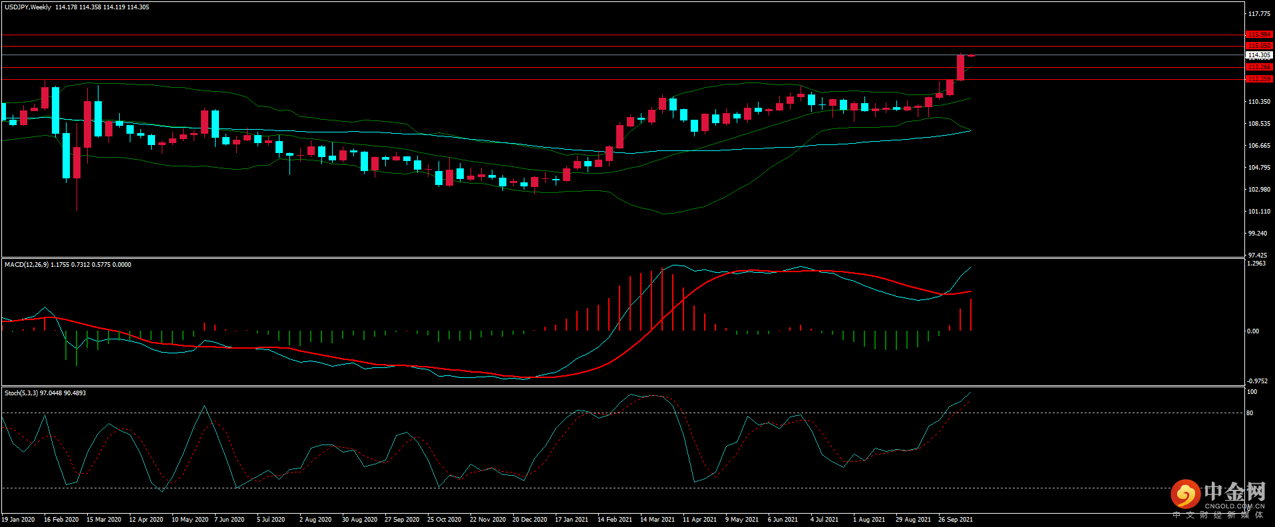The height and width of the screenshot is (527, 1275).
Task: Click the 110.350 price scale label
Action: [1258, 102]
